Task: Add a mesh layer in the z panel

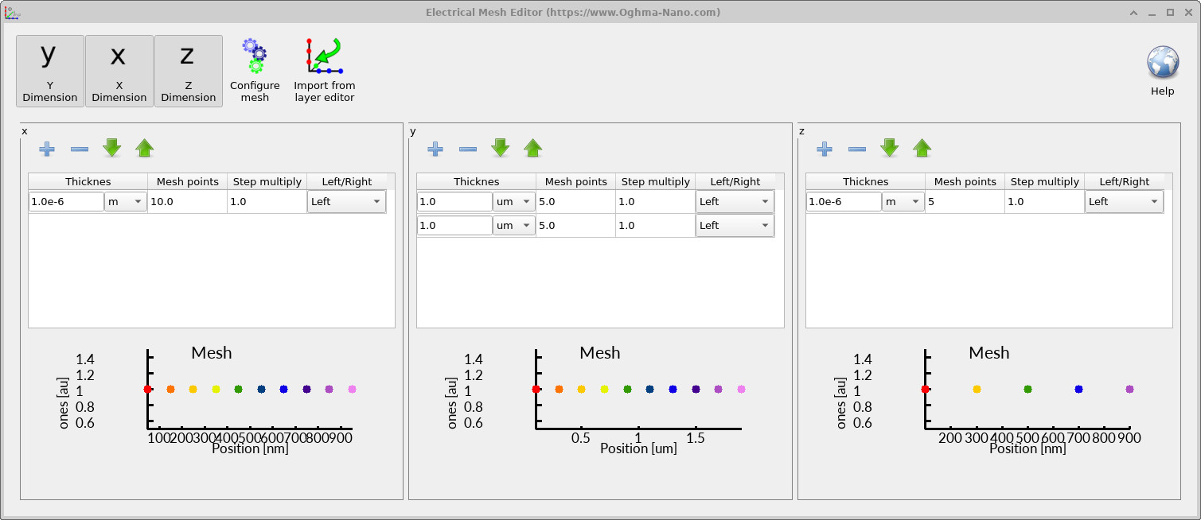Action: [x=825, y=148]
